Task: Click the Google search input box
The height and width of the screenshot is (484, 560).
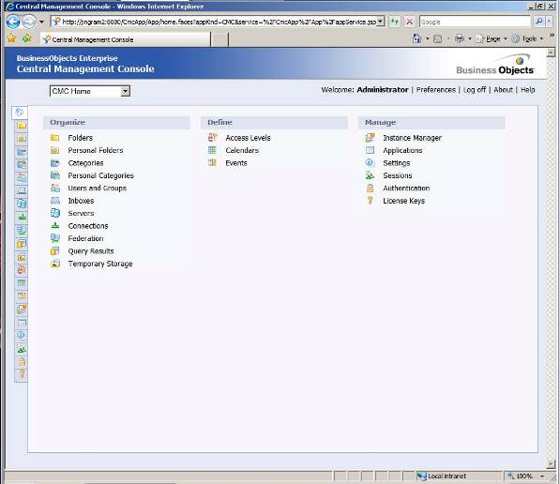Action: (x=475, y=22)
